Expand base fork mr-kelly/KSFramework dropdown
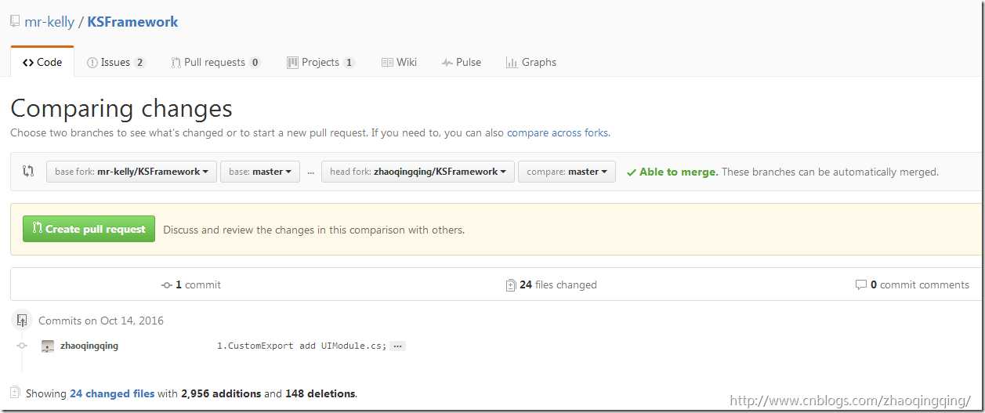 (132, 172)
